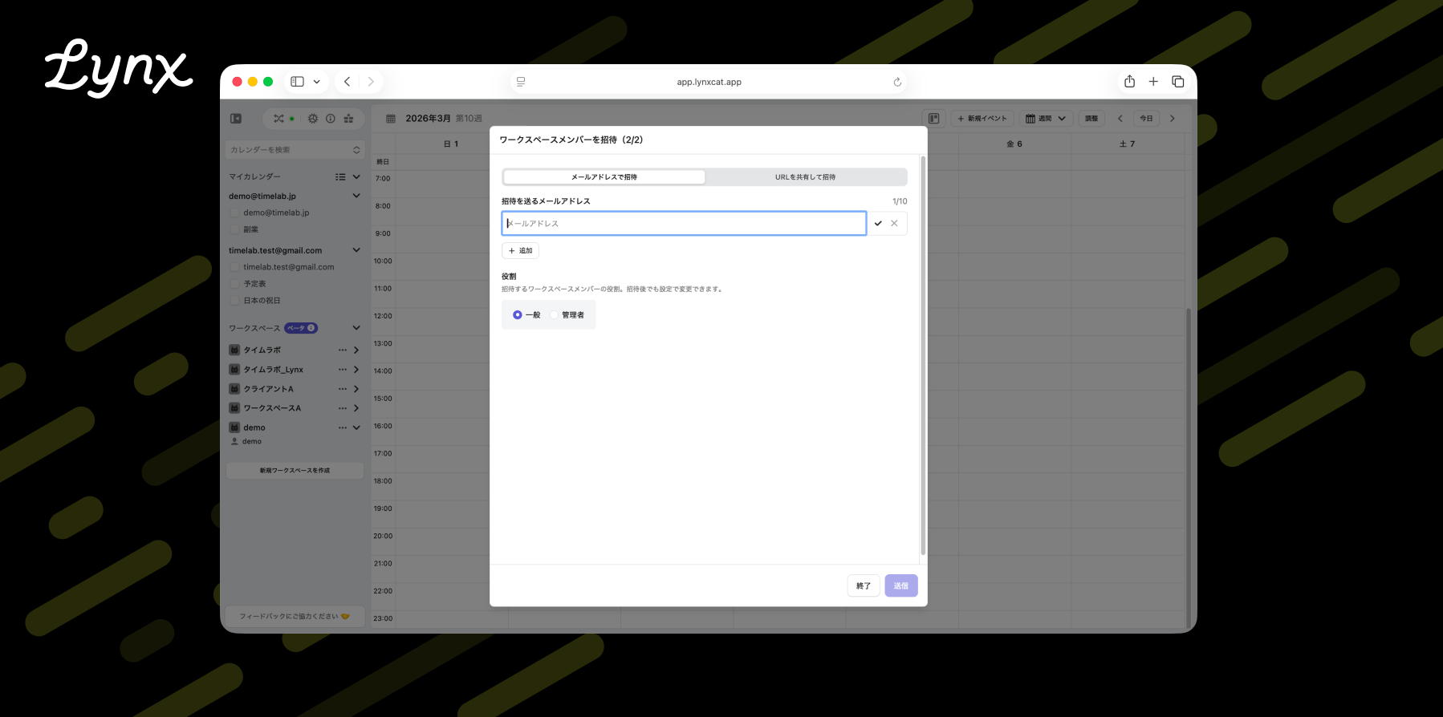Open the 週間 view dropdown

coord(1046,119)
